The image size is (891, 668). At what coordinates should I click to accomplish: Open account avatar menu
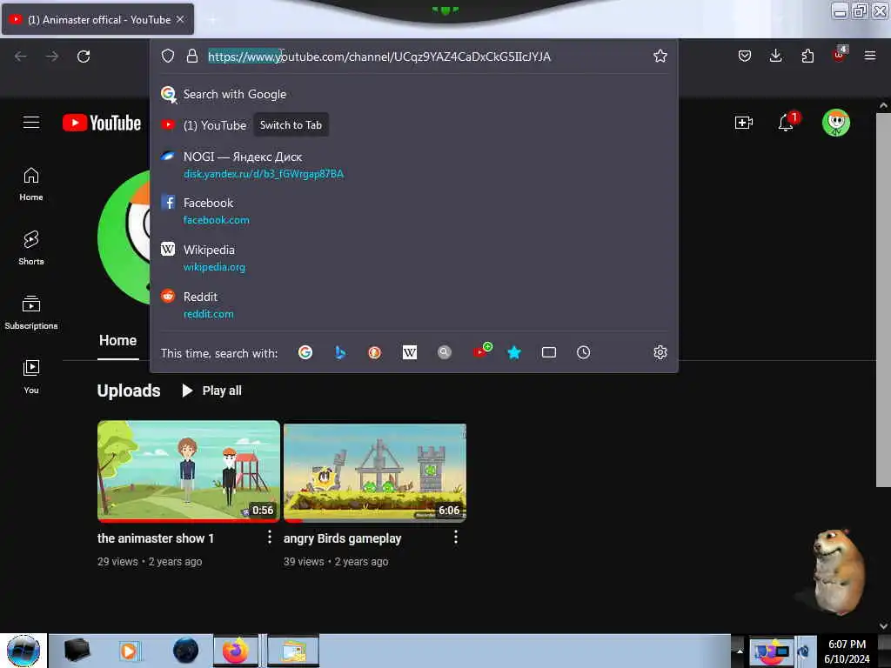[x=836, y=122]
